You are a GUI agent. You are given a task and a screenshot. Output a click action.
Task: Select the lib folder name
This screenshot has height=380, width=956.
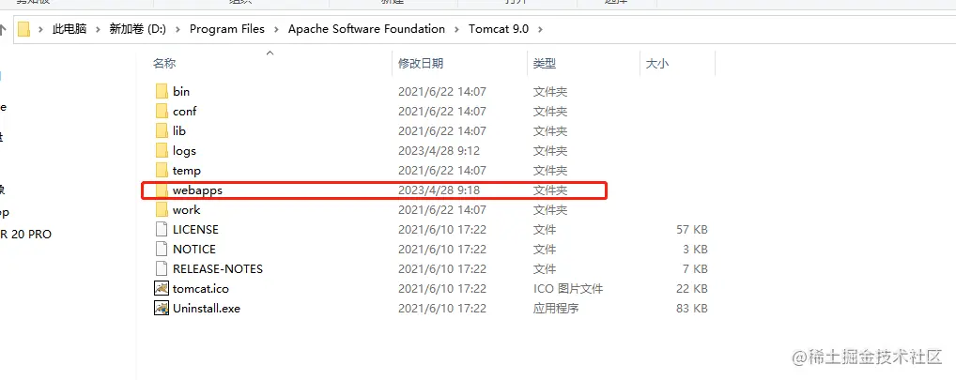[x=179, y=131]
